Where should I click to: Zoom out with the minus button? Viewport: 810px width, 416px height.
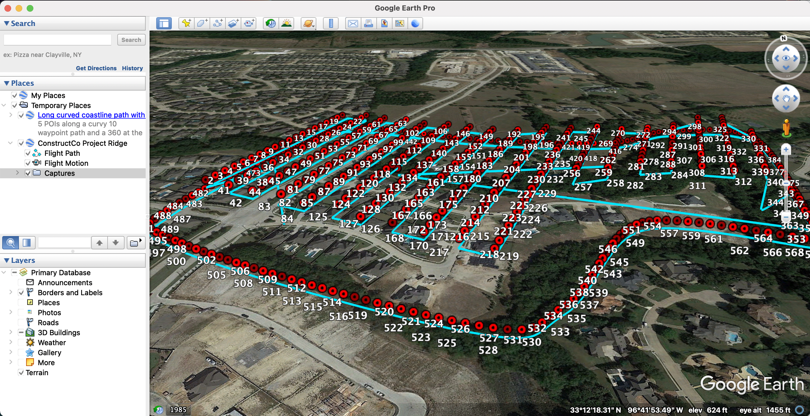pyautogui.click(x=786, y=217)
